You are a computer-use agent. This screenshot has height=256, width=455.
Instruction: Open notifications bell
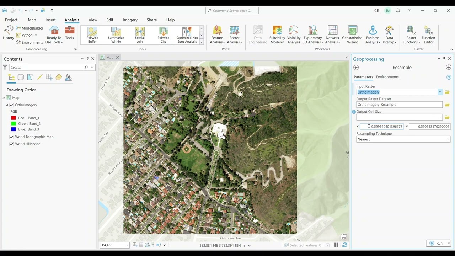[x=398, y=11]
